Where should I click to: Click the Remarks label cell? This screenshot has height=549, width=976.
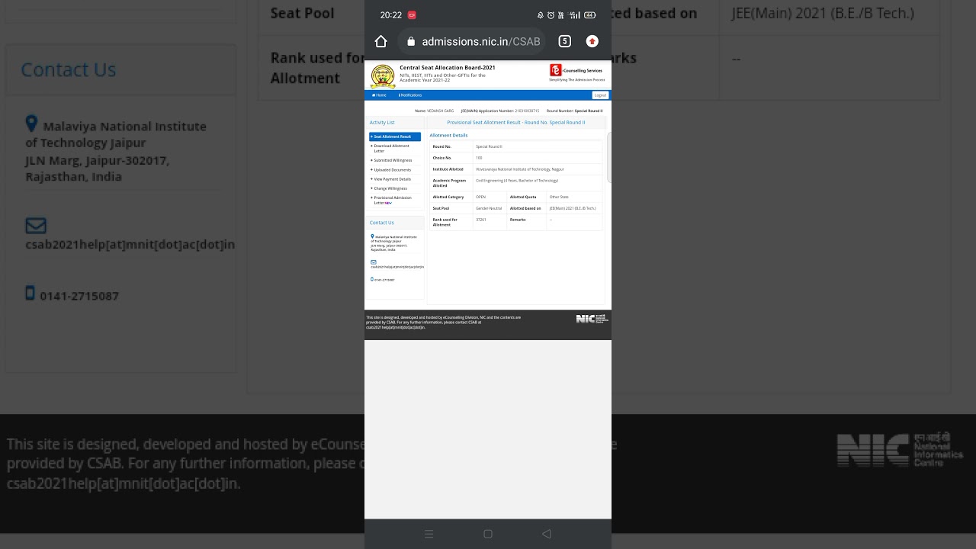tap(526, 222)
